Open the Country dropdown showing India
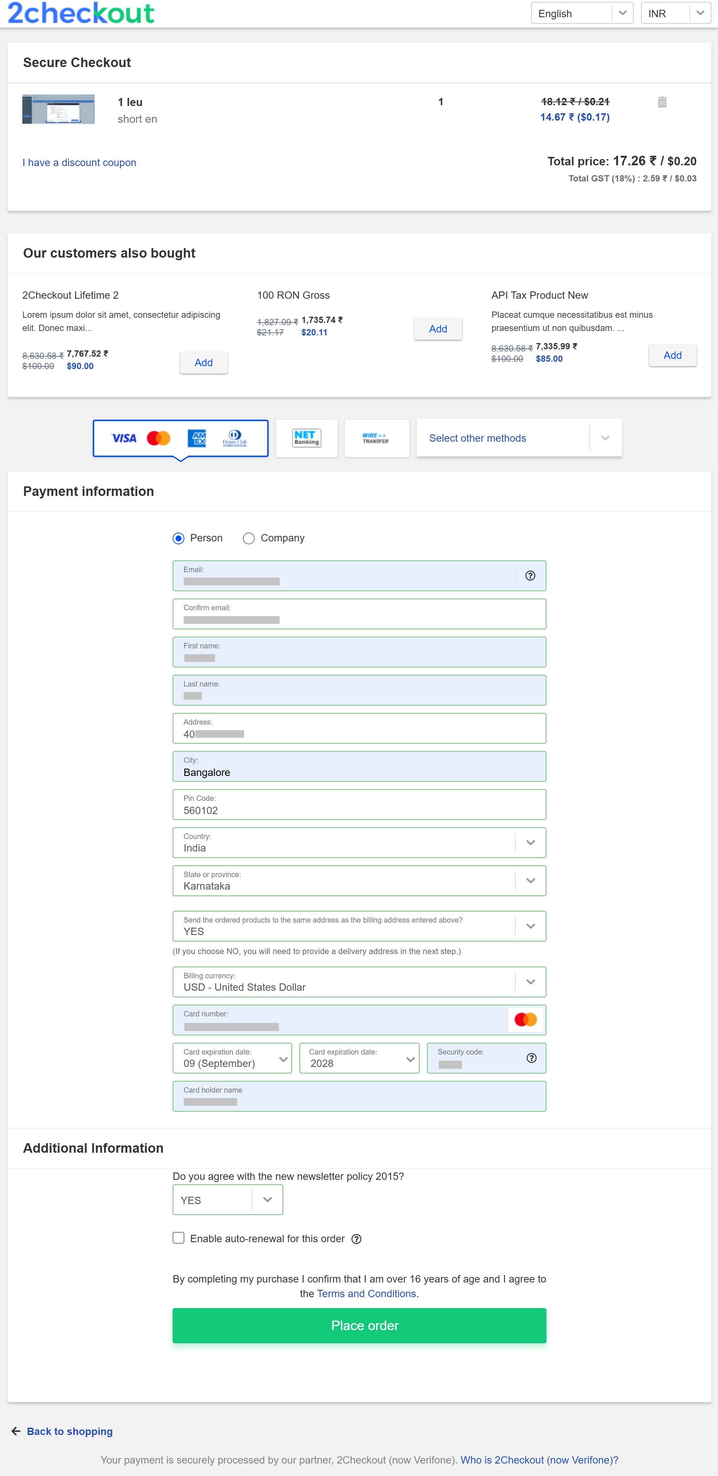Viewport: 718px width, 1476px height. point(359,842)
